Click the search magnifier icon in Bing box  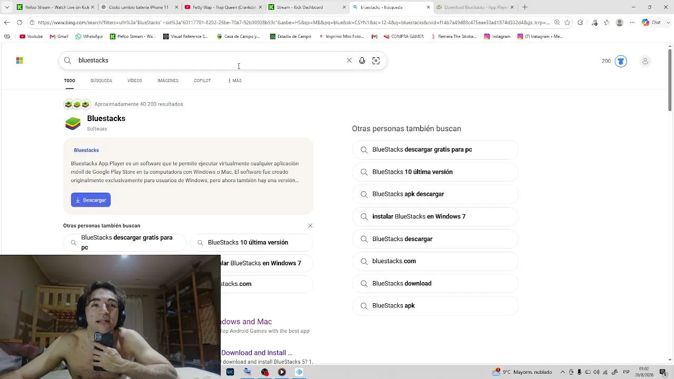point(67,61)
